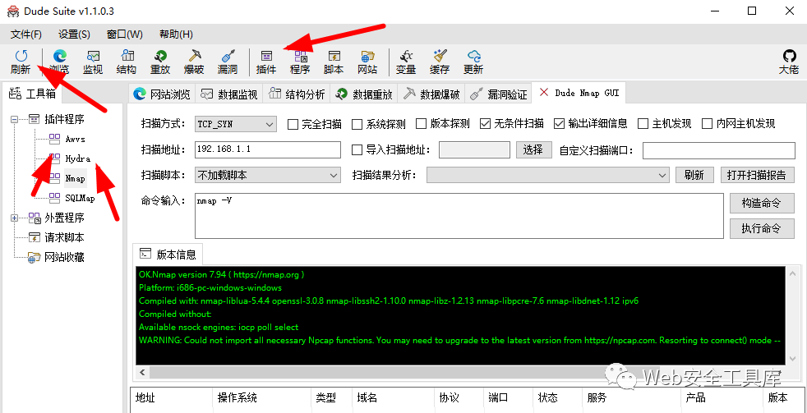Click the output vertical scrollbar down arrow
This screenshot has width=807, height=413.
click(793, 357)
